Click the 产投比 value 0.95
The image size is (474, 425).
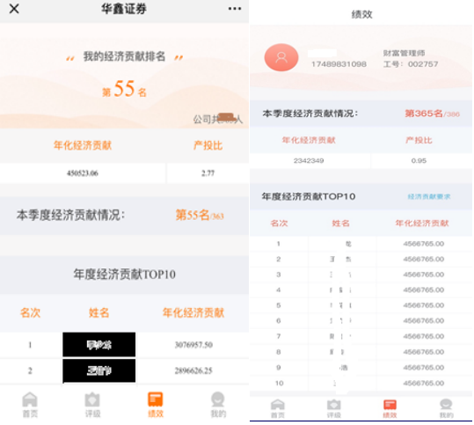click(419, 161)
